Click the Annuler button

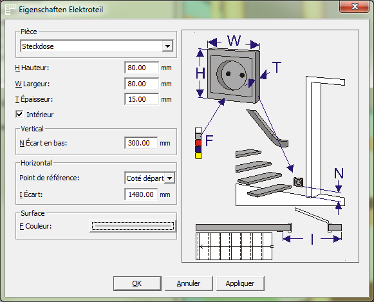tap(189, 283)
